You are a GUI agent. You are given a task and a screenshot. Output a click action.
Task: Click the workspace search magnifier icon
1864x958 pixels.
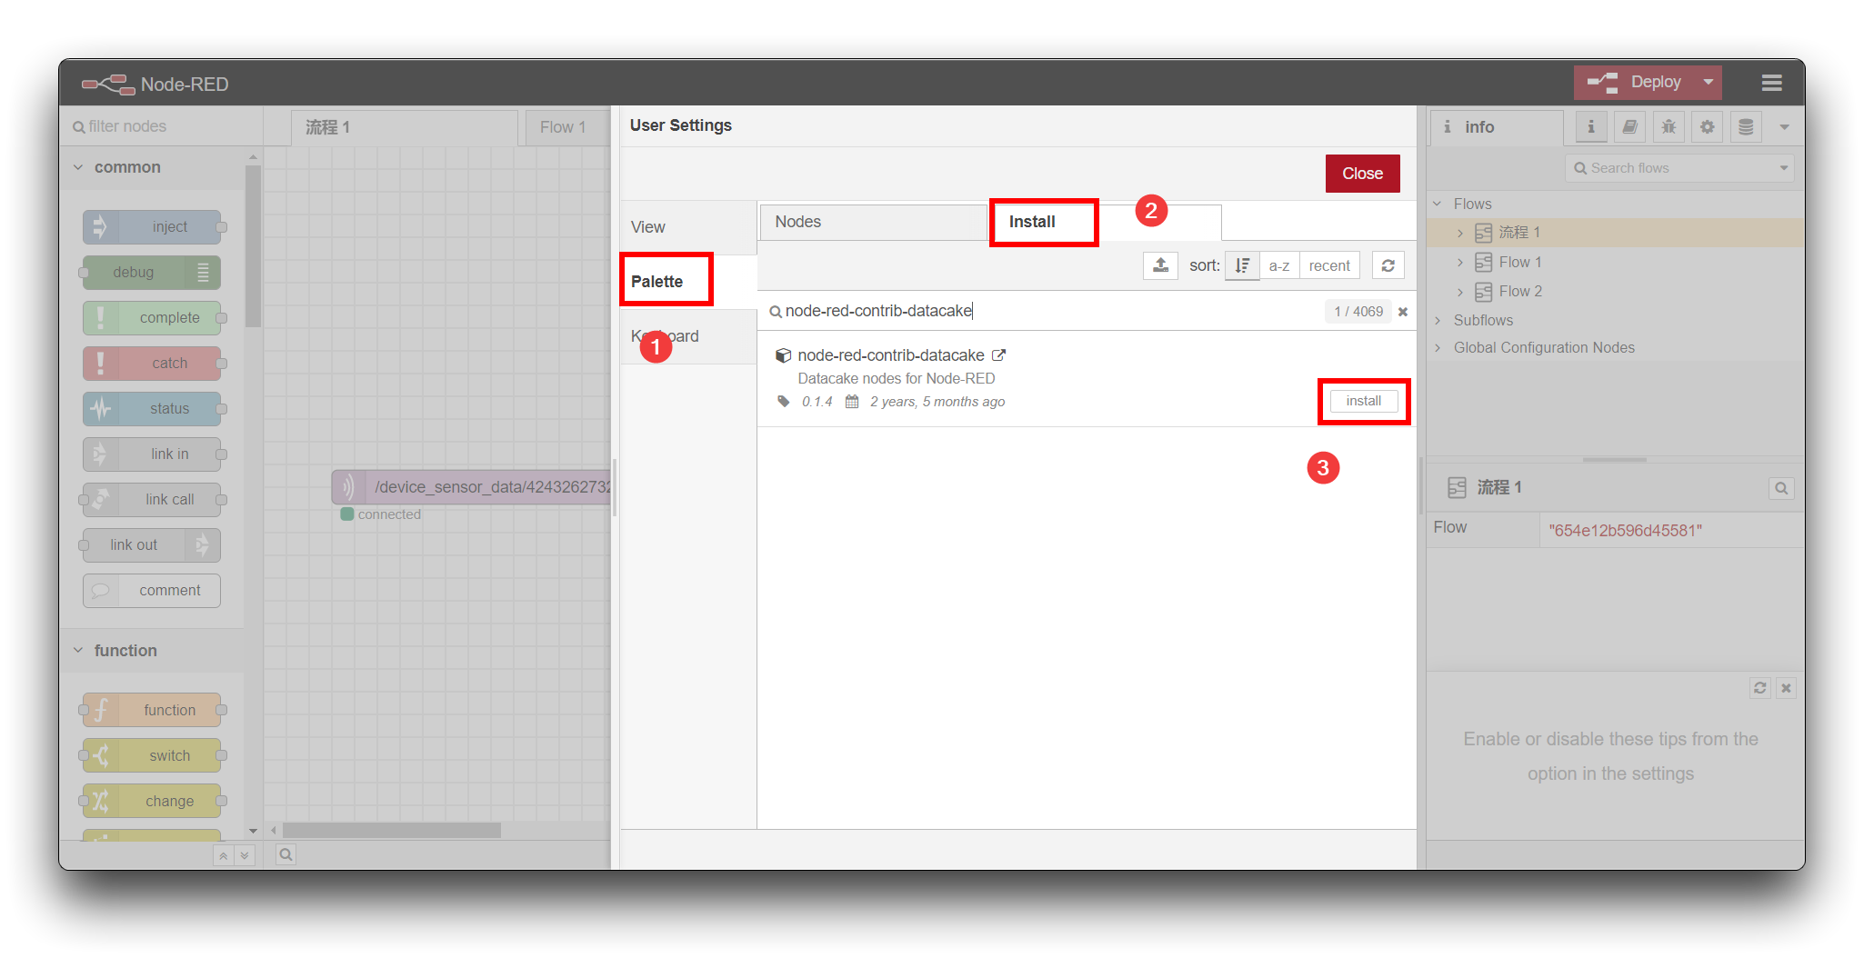coord(286,854)
